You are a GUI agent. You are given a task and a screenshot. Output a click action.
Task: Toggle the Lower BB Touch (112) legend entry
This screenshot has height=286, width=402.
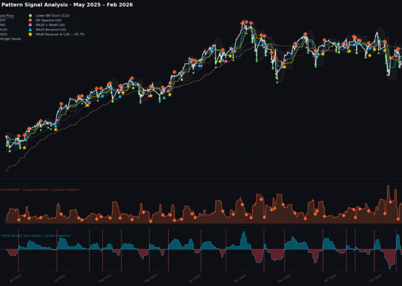pyautogui.click(x=53, y=15)
